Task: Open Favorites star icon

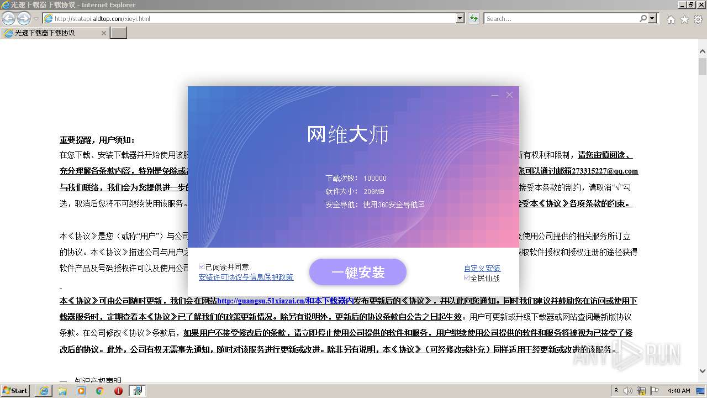Action: 684,19
